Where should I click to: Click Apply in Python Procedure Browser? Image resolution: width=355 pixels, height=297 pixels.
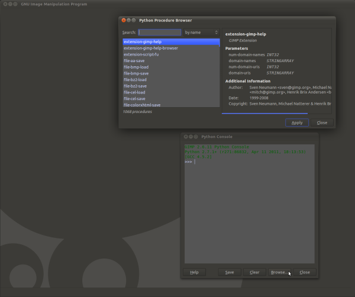pyautogui.click(x=297, y=122)
